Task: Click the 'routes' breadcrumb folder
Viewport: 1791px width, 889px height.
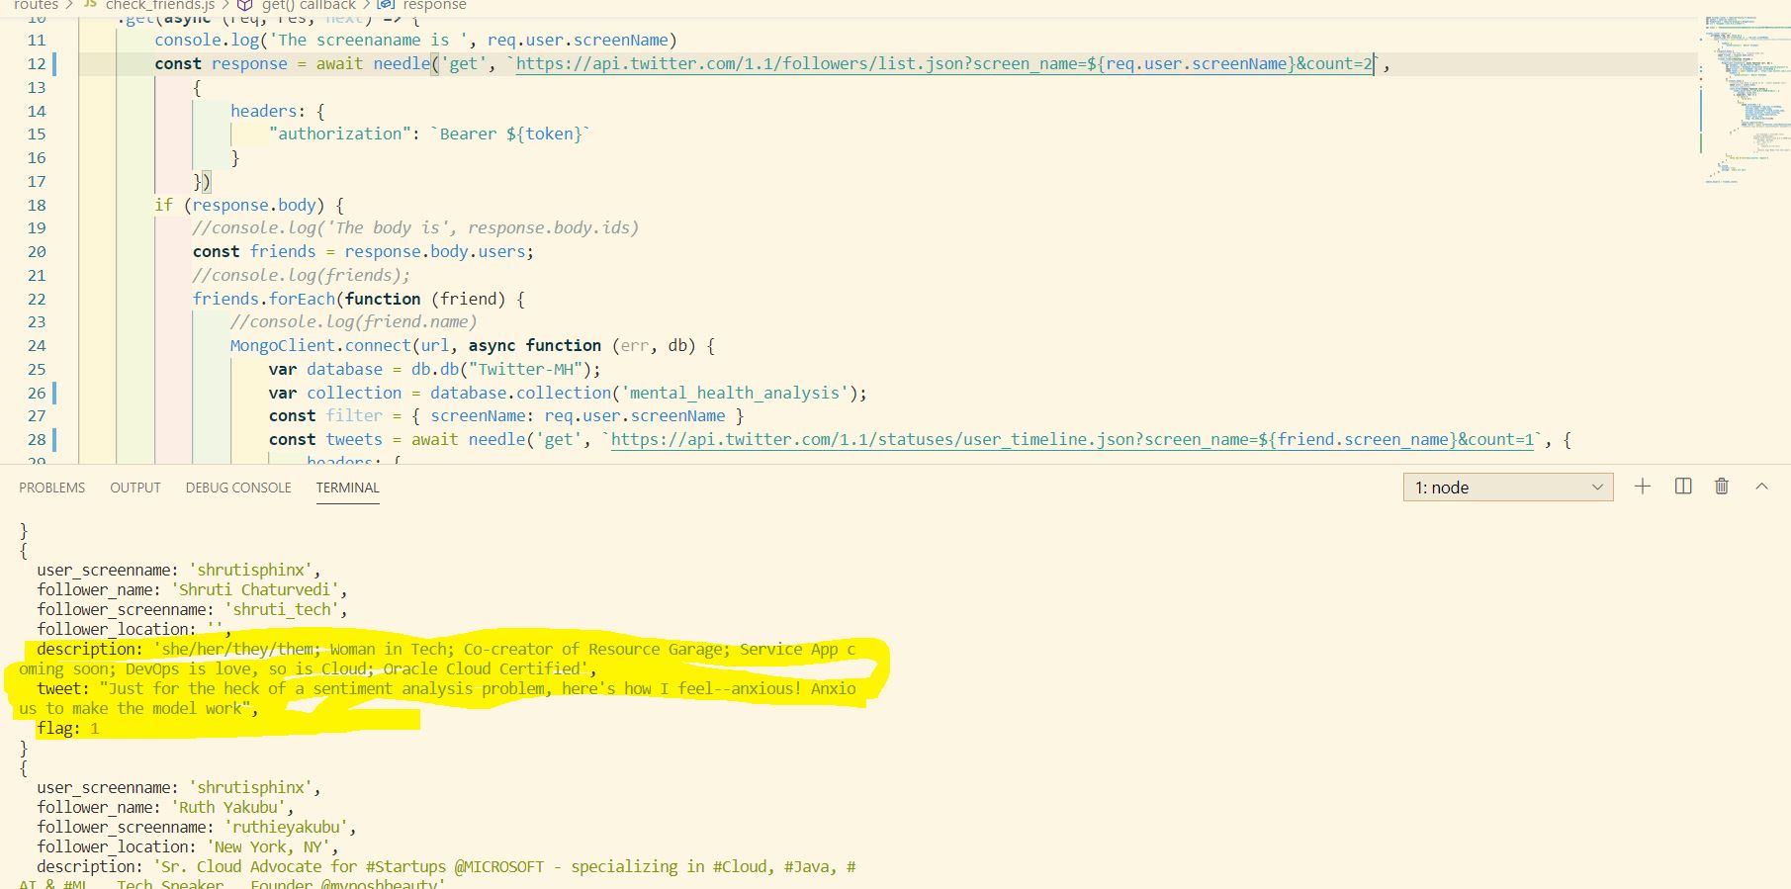Action: (x=36, y=5)
